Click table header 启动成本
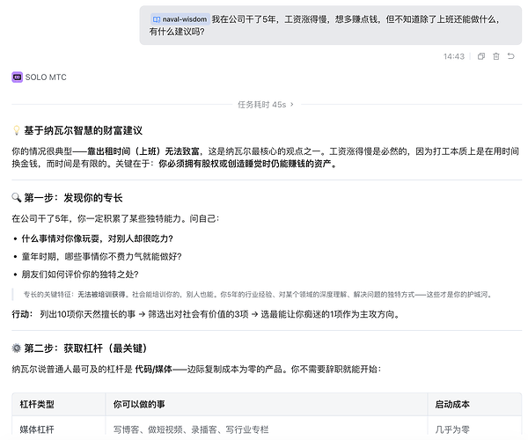This screenshot has width=528, height=440. pos(452,404)
